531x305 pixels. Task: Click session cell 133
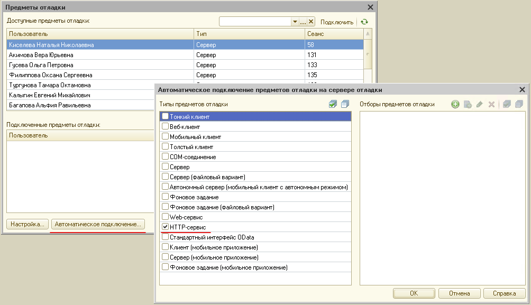tap(334, 64)
